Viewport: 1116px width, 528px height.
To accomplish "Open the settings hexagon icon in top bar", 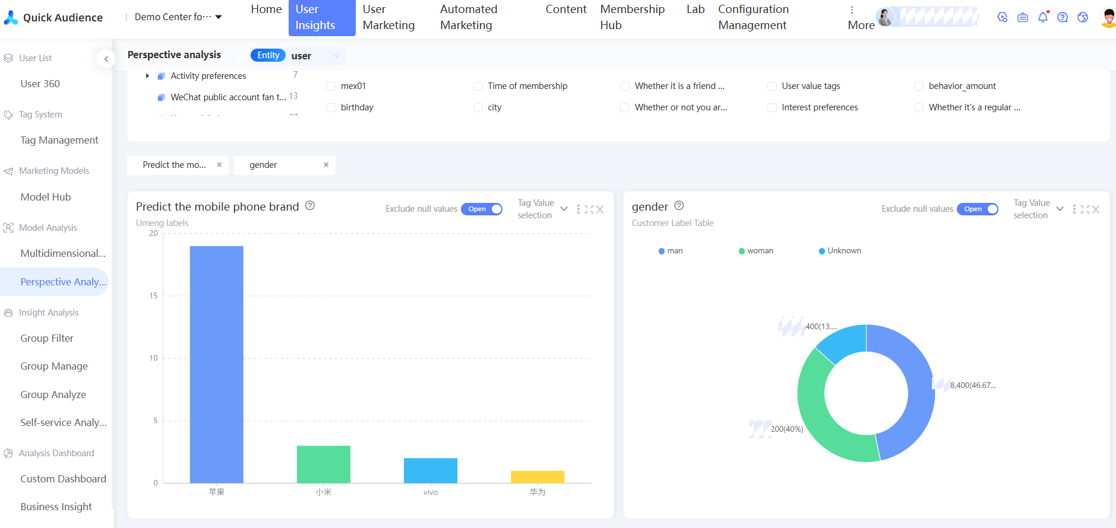I will (x=1003, y=17).
